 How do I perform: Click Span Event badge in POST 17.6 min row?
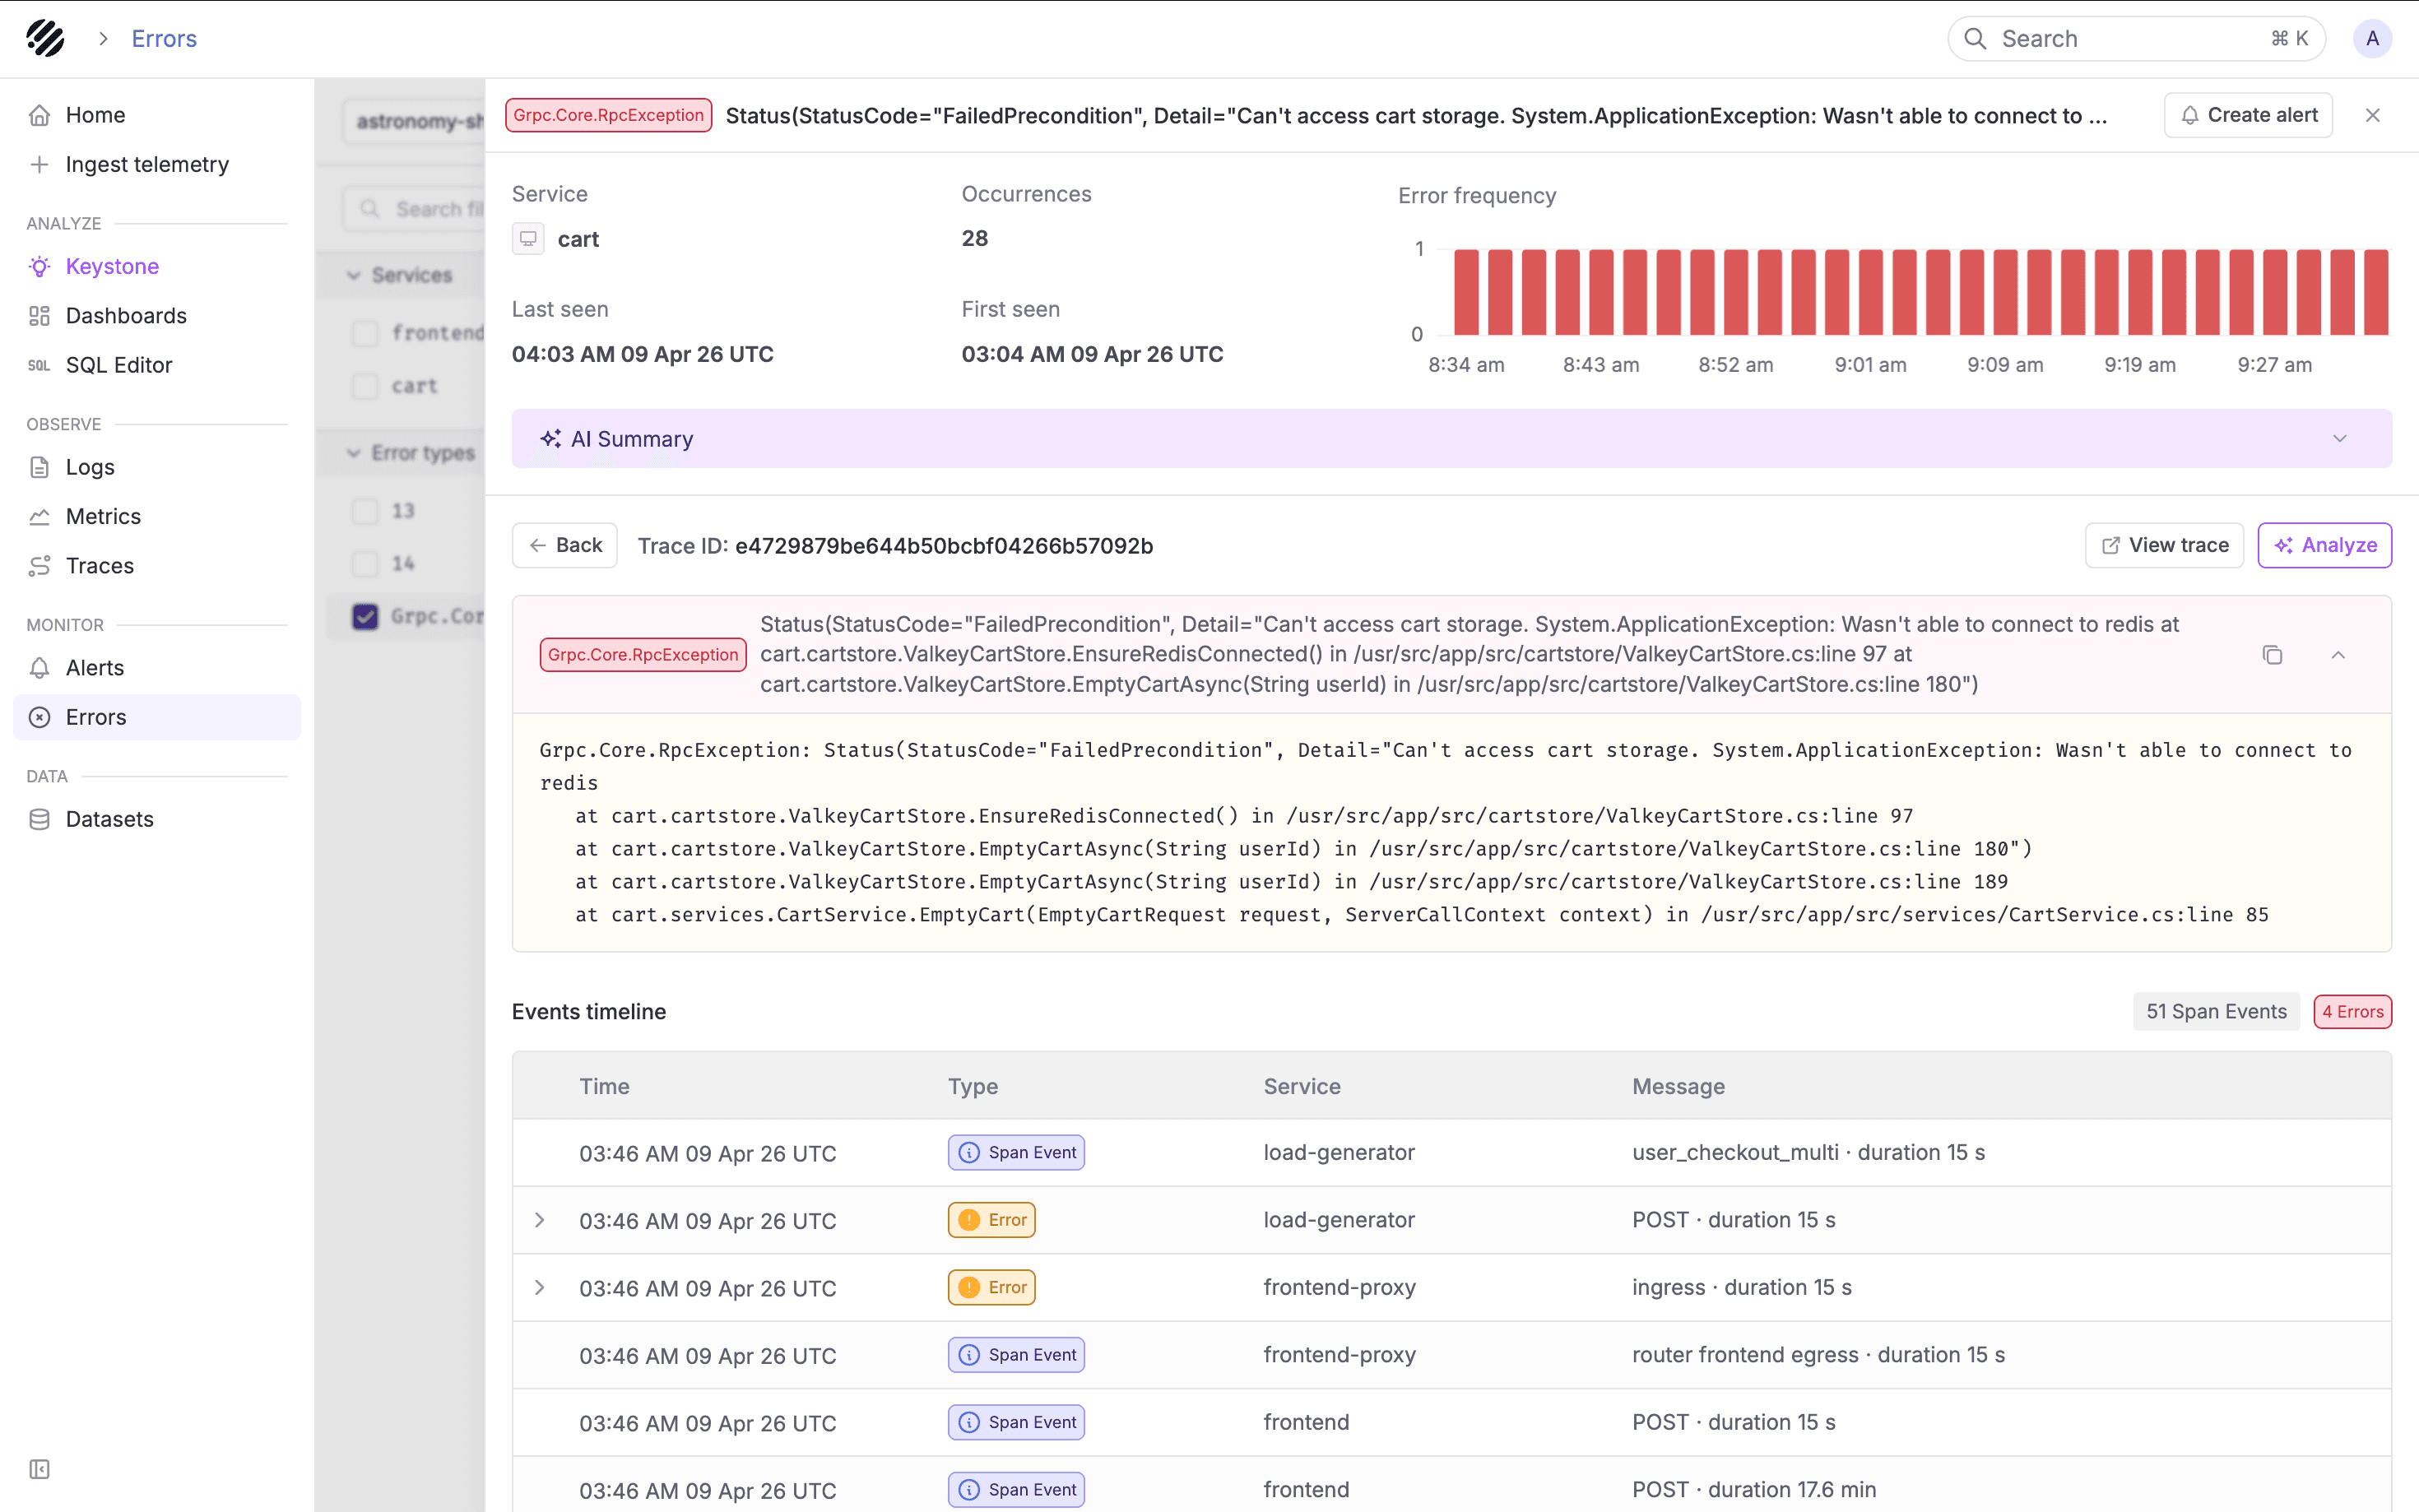[x=1016, y=1489]
